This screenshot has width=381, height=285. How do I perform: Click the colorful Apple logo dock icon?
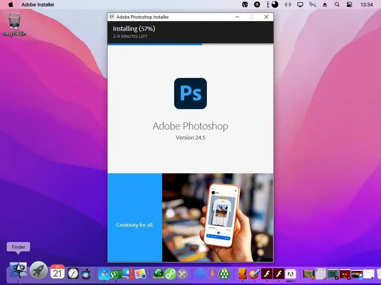point(86,273)
